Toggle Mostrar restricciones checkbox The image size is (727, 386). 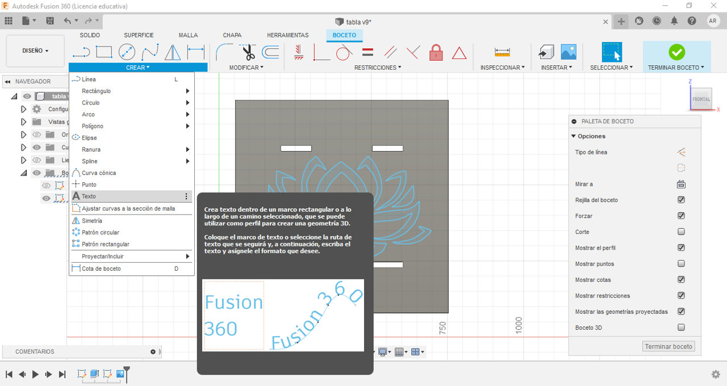681,295
